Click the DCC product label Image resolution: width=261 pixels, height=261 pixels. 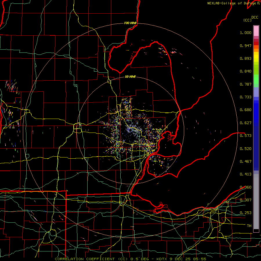255,17
